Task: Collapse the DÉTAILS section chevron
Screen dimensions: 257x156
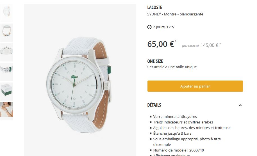Action: point(240,105)
